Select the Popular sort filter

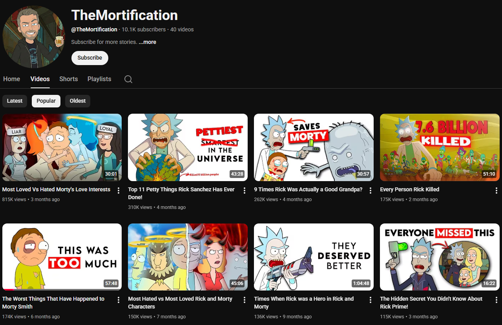point(46,101)
